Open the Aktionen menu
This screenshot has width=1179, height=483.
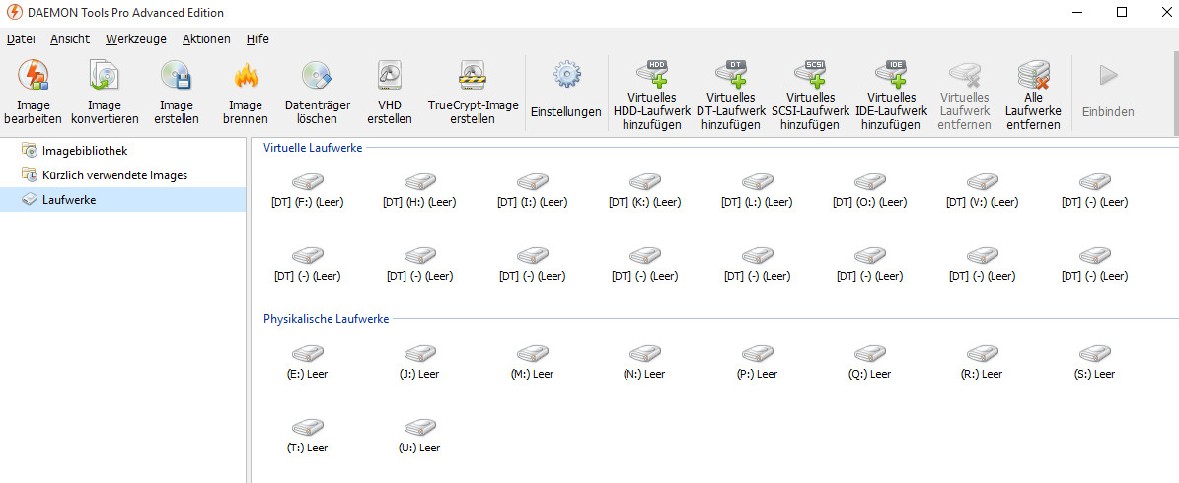pyautogui.click(x=206, y=39)
